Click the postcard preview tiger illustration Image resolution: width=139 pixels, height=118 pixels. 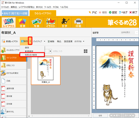coord(109,95)
